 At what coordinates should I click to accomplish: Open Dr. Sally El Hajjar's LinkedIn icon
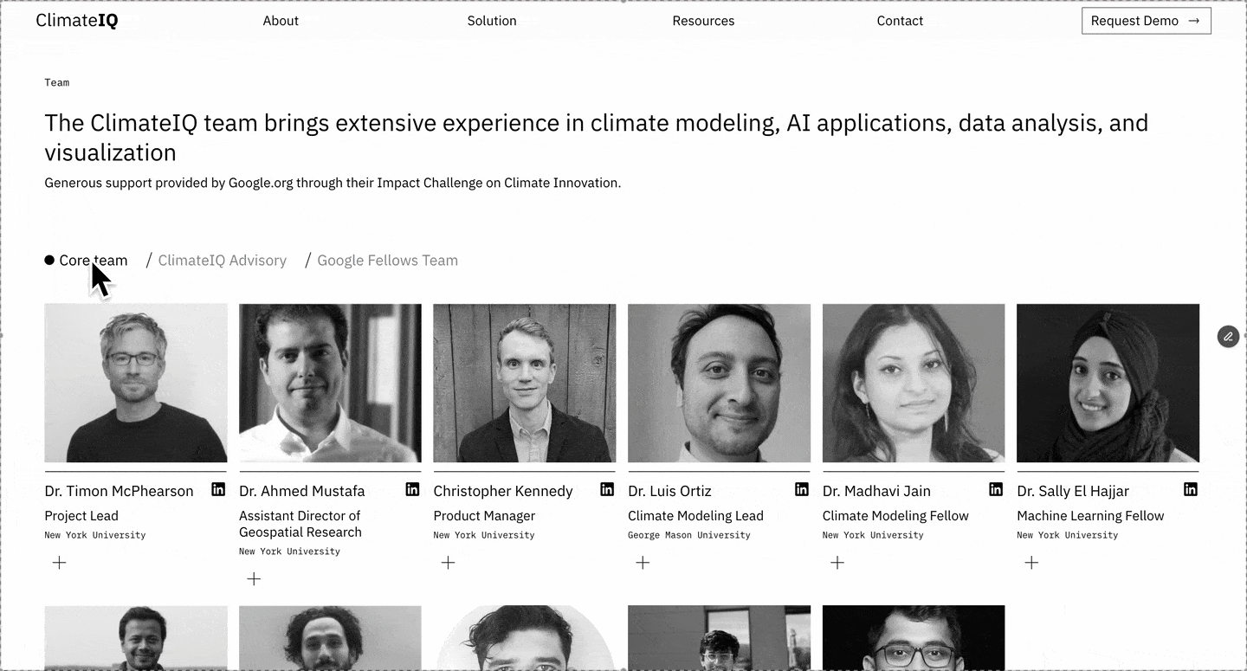tap(1191, 489)
